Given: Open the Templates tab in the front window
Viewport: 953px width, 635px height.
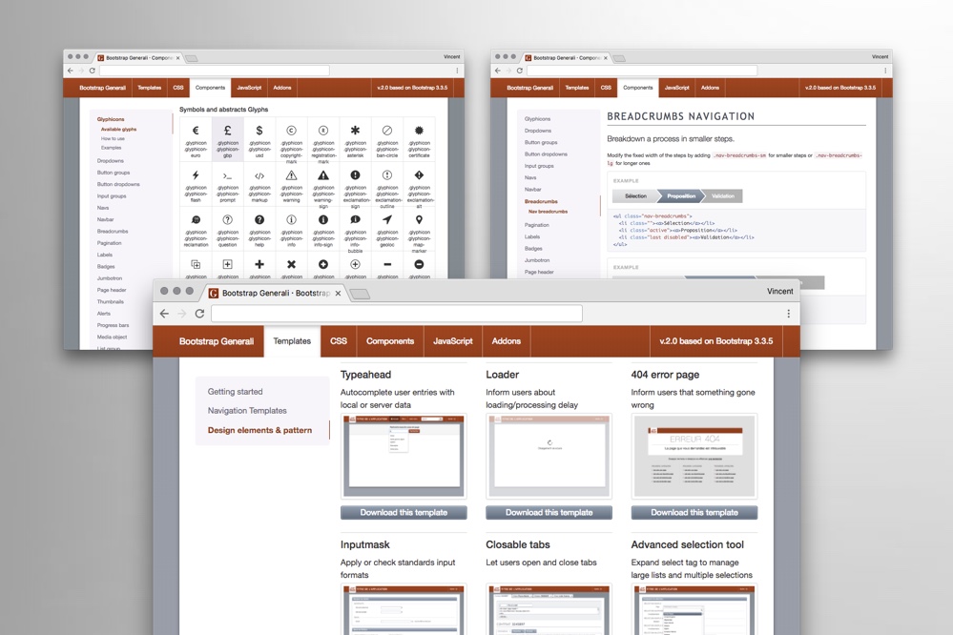Looking at the screenshot, I should tap(292, 341).
